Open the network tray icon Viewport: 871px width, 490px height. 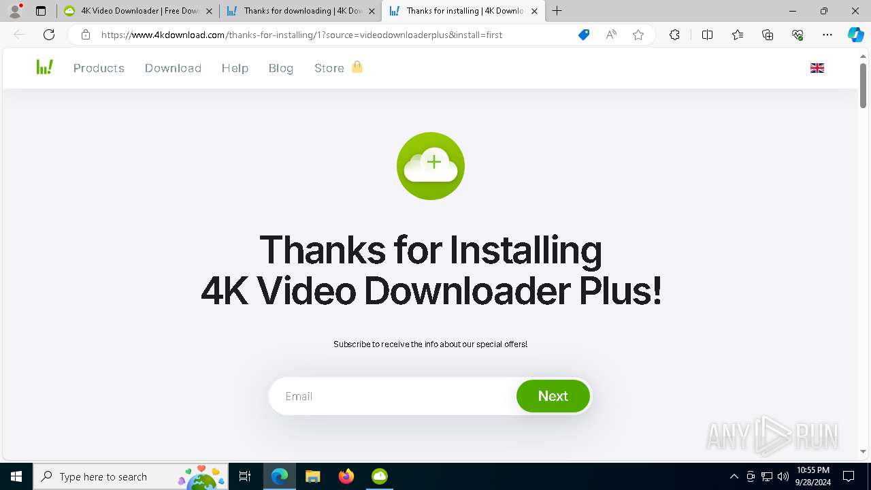pyautogui.click(x=767, y=476)
